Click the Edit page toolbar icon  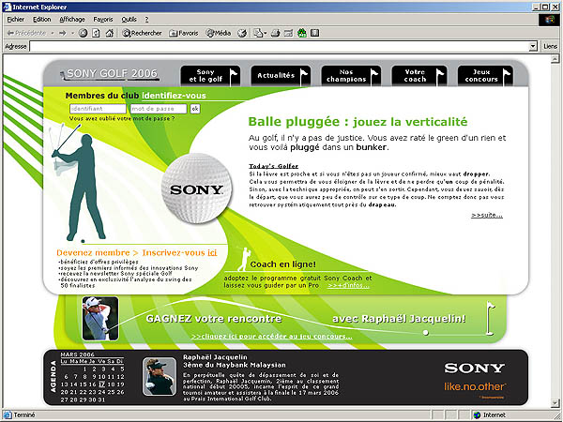(x=288, y=33)
